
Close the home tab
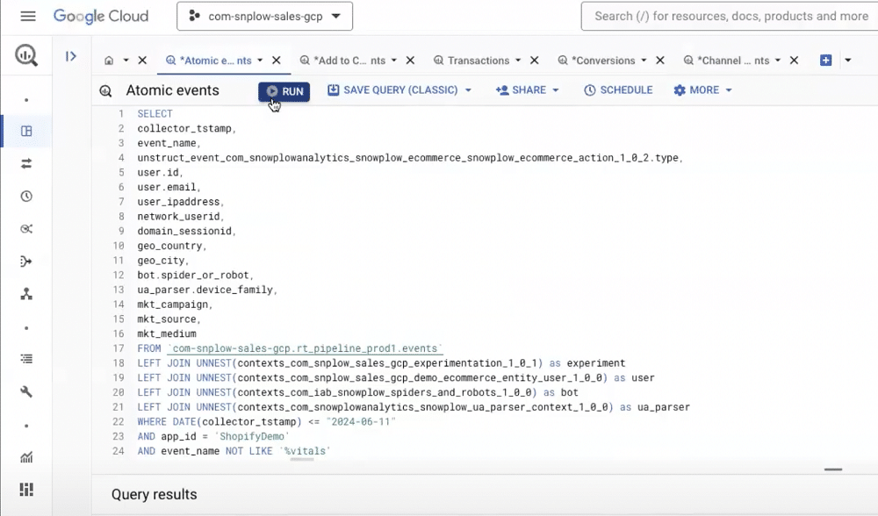pyautogui.click(x=142, y=61)
